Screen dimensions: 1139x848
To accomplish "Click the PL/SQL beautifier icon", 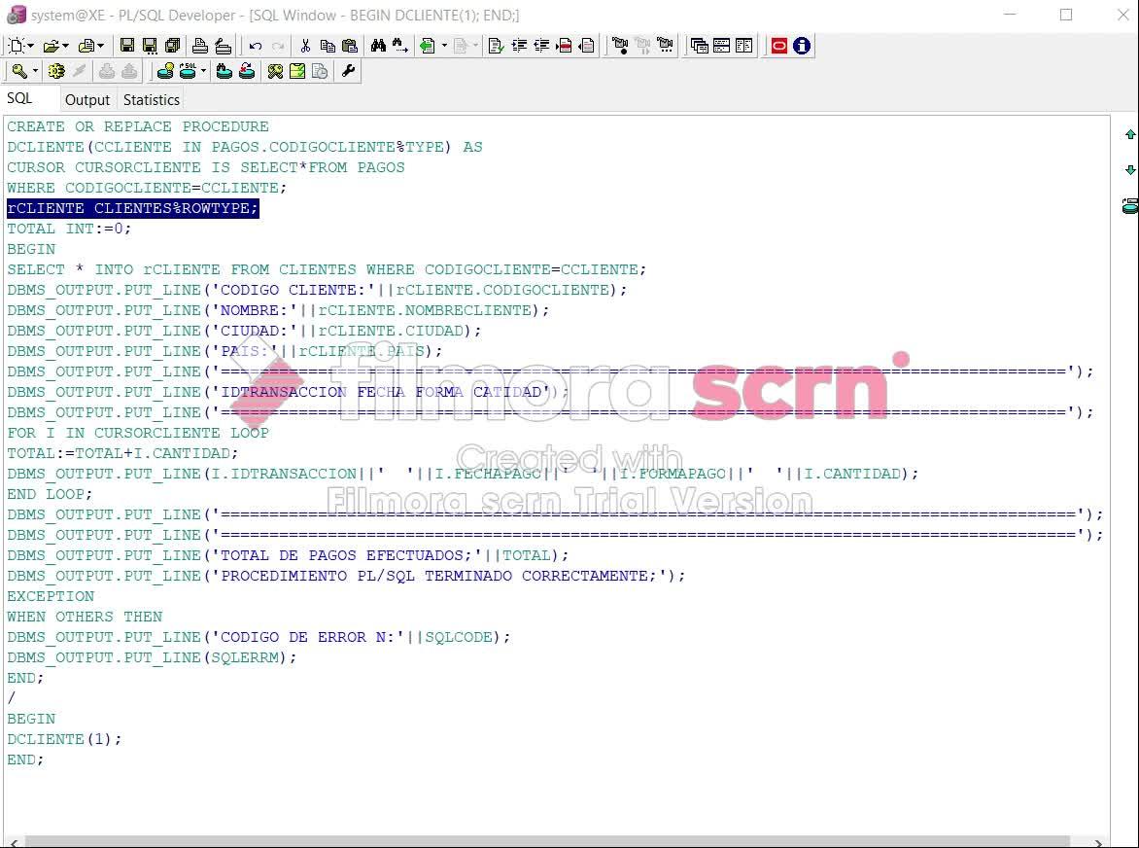I will click(497, 46).
